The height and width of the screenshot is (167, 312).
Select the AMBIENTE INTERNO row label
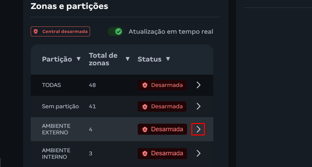[x=56, y=153]
